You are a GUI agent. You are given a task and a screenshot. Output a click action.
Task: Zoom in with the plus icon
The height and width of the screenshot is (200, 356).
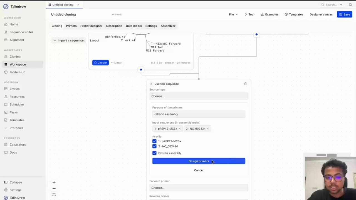[x=54, y=182]
